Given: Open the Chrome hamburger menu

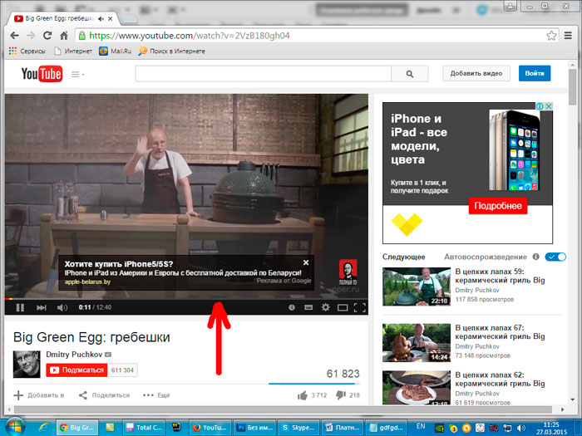Looking at the screenshot, I should tap(568, 36).
